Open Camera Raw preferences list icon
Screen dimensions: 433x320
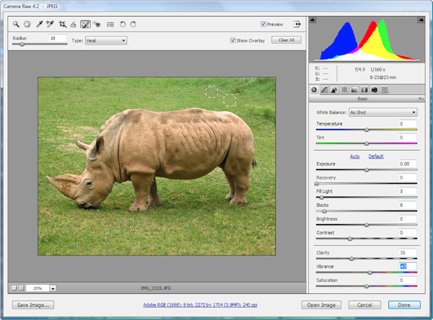coord(110,25)
